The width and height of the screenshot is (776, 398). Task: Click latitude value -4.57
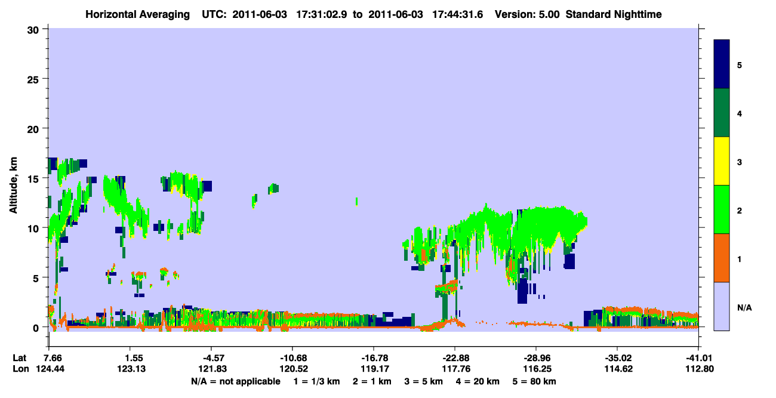[211, 358]
